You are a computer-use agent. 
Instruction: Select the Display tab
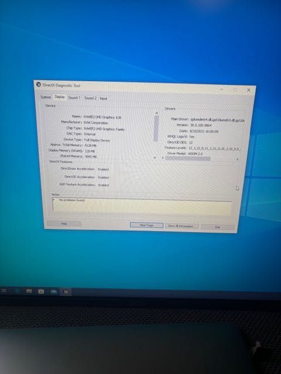coord(60,97)
